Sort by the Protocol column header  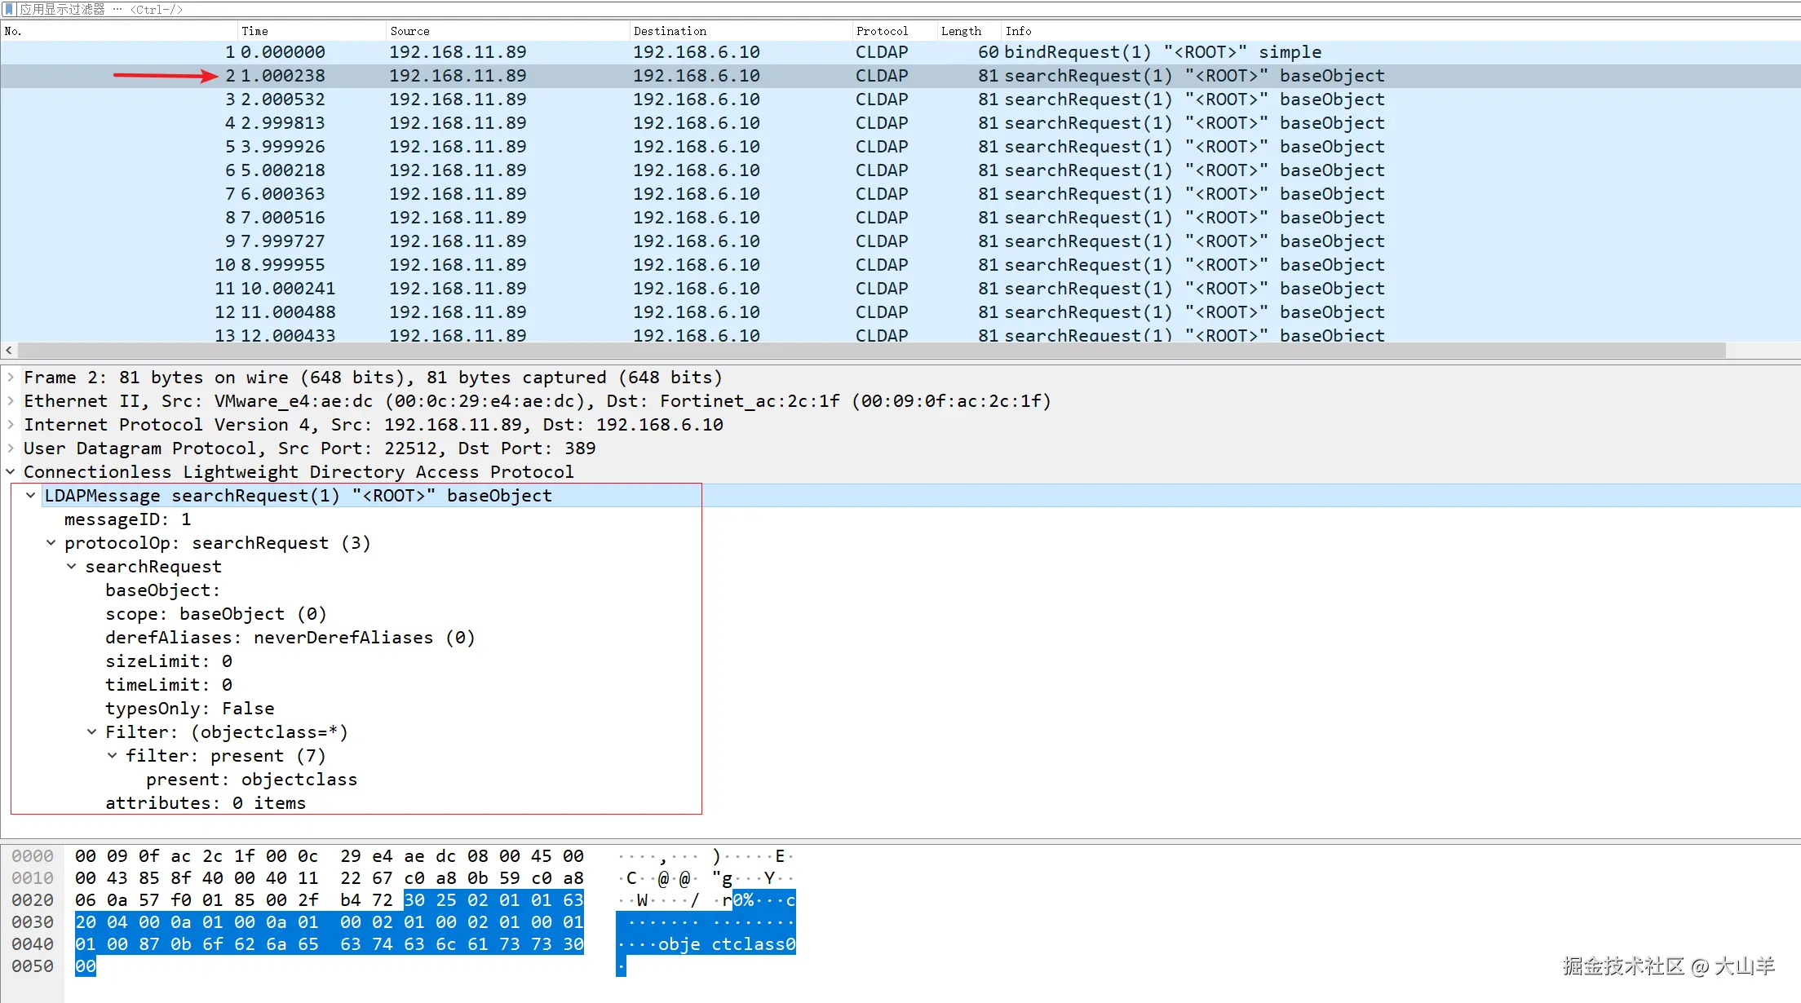click(x=881, y=31)
